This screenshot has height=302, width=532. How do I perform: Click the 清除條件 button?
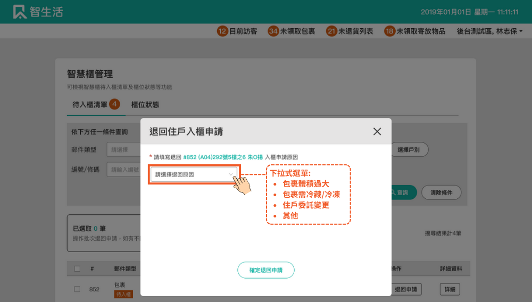pyautogui.click(x=441, y=192)
